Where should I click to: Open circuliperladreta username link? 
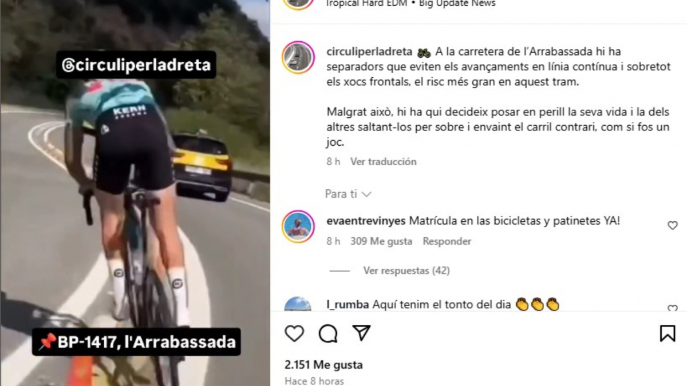(x=369, y=51)
